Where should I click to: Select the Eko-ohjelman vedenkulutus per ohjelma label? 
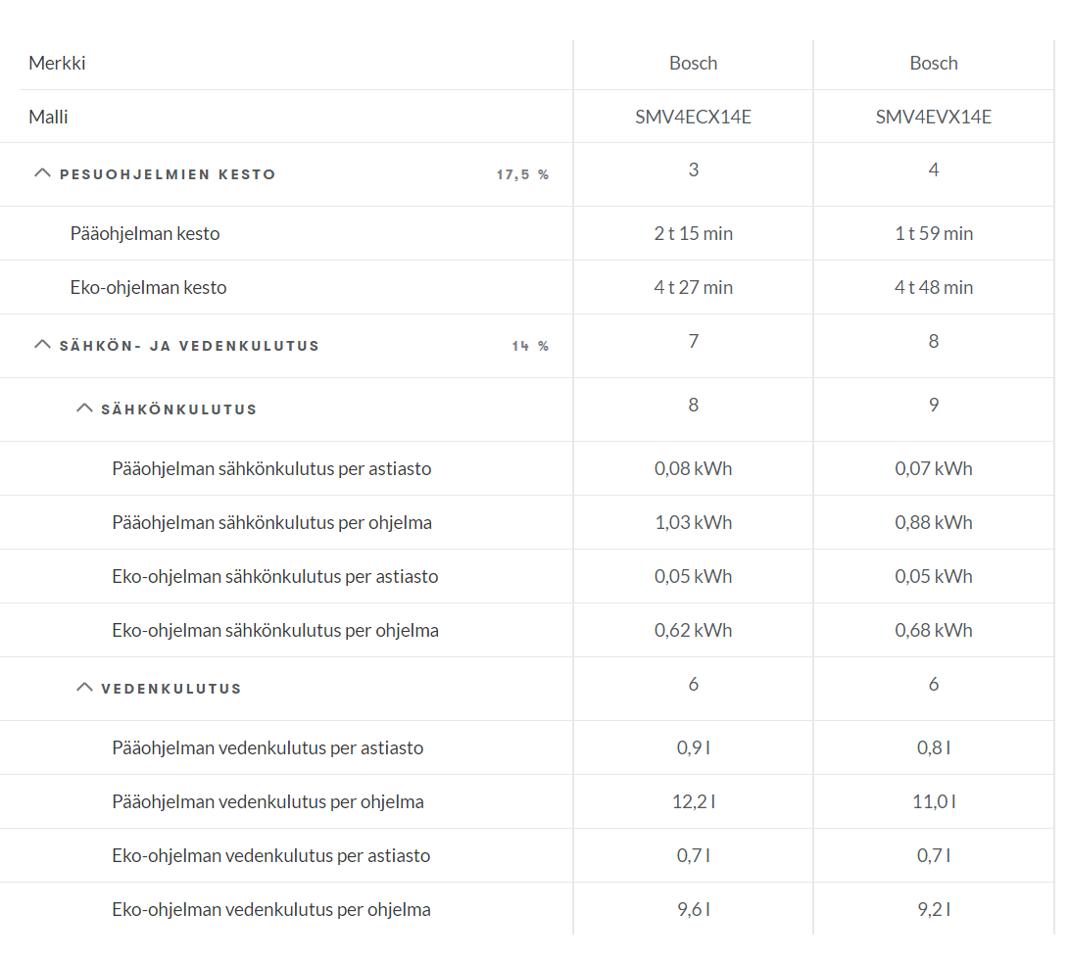pos(270,909)
